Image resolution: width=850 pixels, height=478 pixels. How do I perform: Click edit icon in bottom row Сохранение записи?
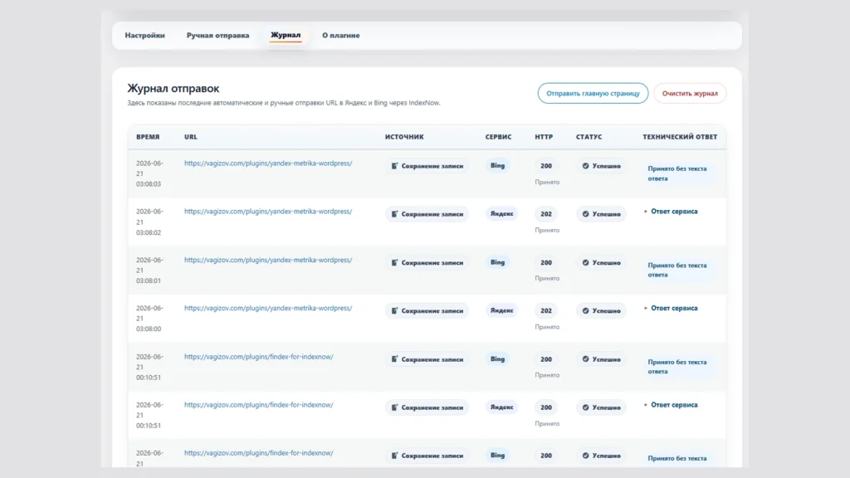pyautogui.click(x=394, y=456)
